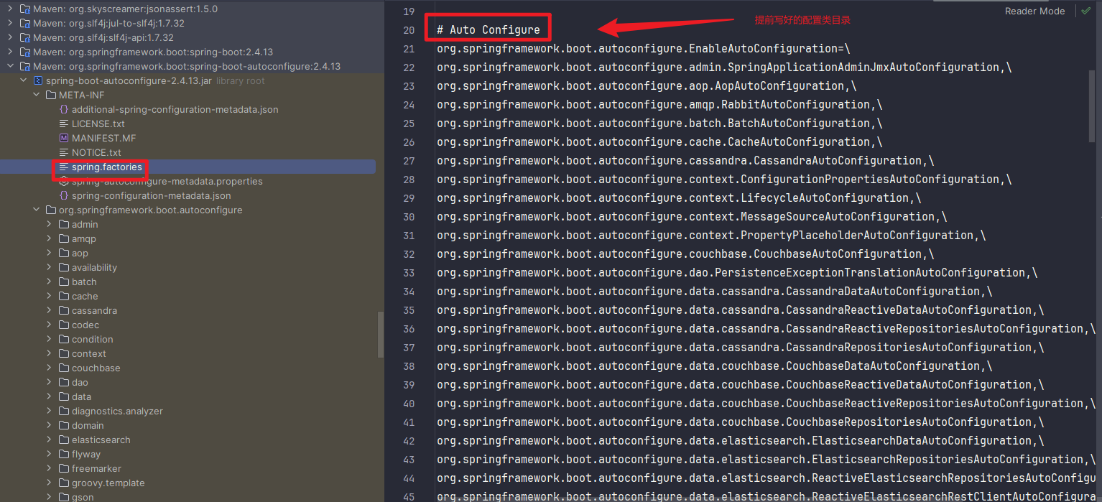Click the cache folder icon
This screenshot has width=1102, height=502.
click(x=64, y=297)
